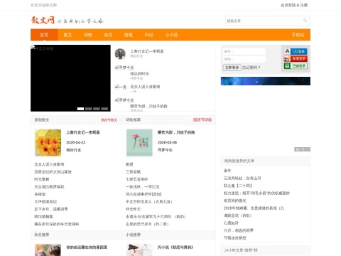341x256 pixels.
Task: Click the 散文网 site logo
Action: pos(43,21)
